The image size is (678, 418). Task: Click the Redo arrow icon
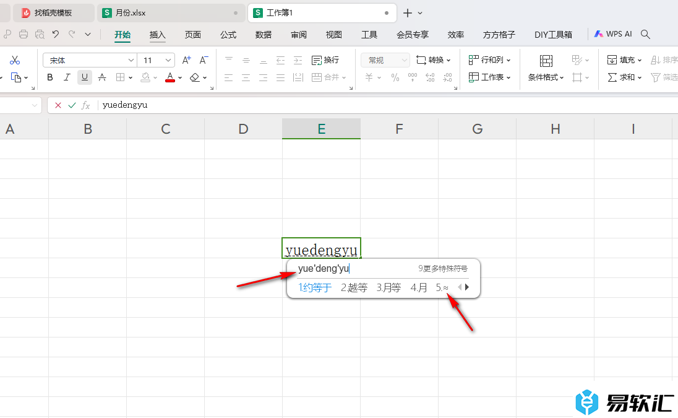(x=72, y=34)
